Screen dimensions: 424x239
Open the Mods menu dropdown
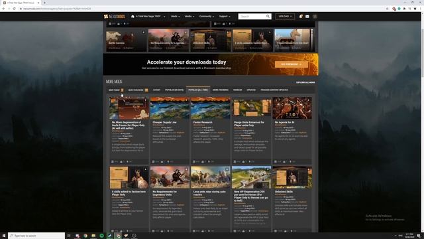pos(175,17)
